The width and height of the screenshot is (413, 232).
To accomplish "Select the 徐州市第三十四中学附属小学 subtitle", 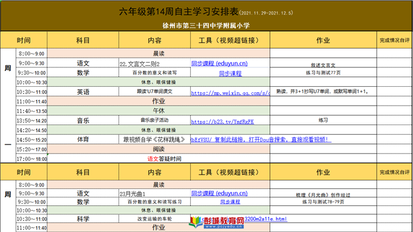I will pos(206,26).
